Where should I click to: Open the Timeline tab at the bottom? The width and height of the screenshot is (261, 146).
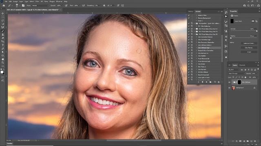[9, 144]
